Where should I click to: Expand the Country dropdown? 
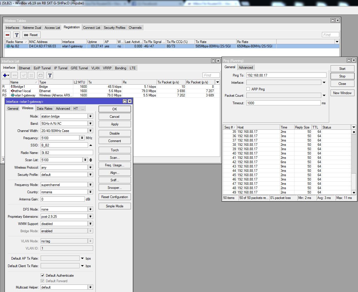click(x=91, y=192)
